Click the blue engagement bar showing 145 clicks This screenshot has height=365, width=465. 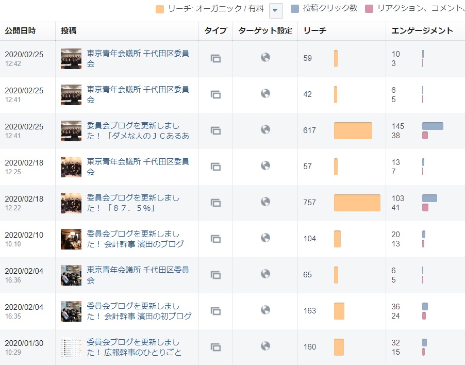tap(432, 126)
